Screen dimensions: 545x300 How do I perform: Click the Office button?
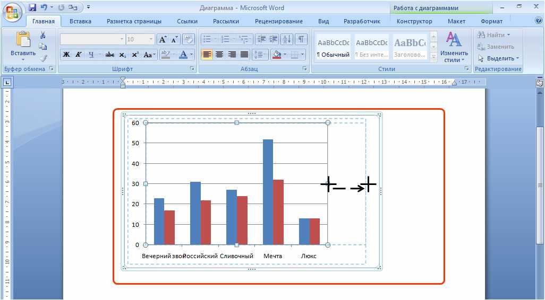click(x=12, y=12)
